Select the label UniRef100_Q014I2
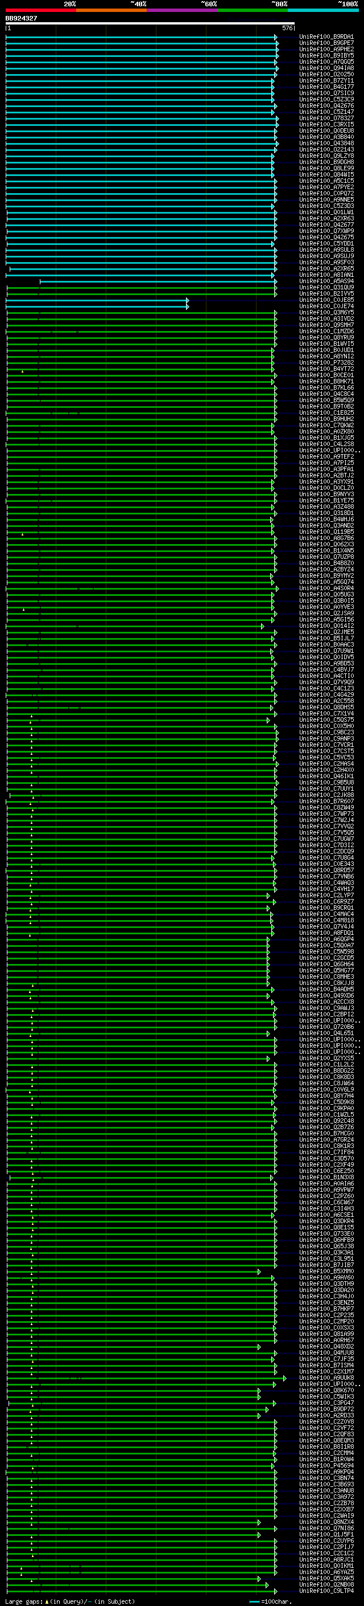364x1606 pixels. pos(326,626)
